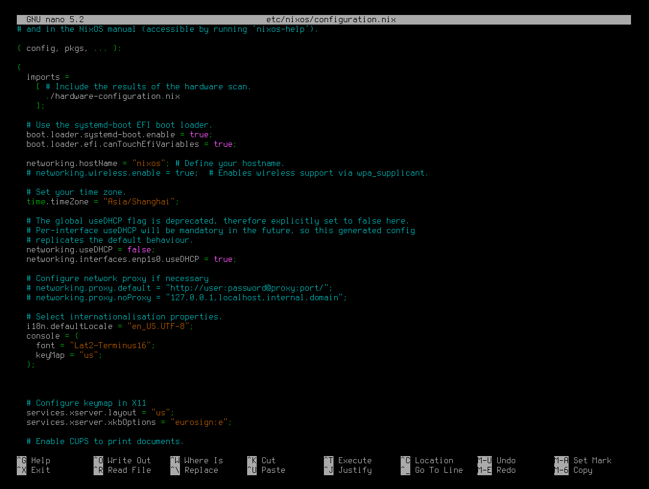Select the ^O Write Out shortcut
The height and width of the screenshot is (489, 649).
click(122, 460)
